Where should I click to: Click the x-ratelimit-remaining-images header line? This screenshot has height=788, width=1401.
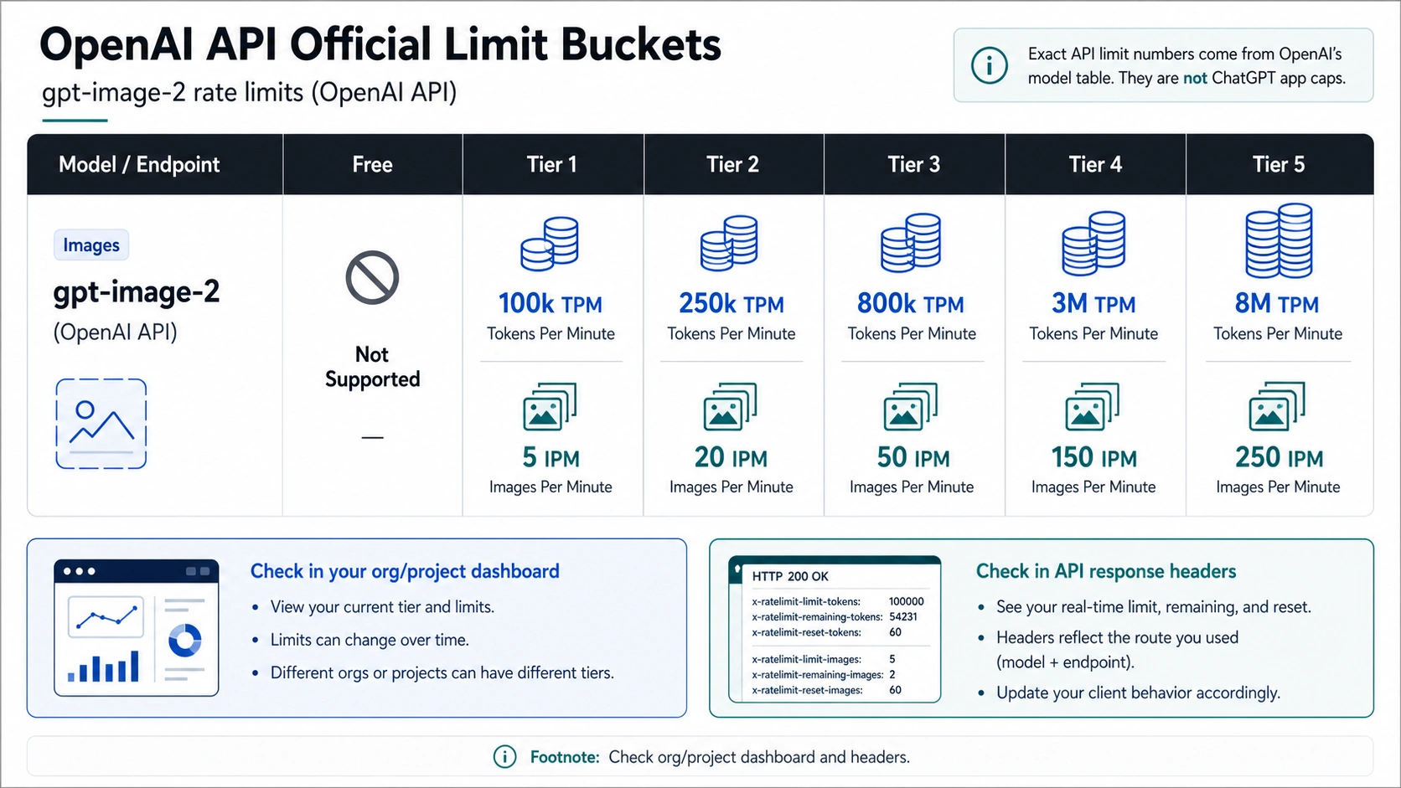824,675
